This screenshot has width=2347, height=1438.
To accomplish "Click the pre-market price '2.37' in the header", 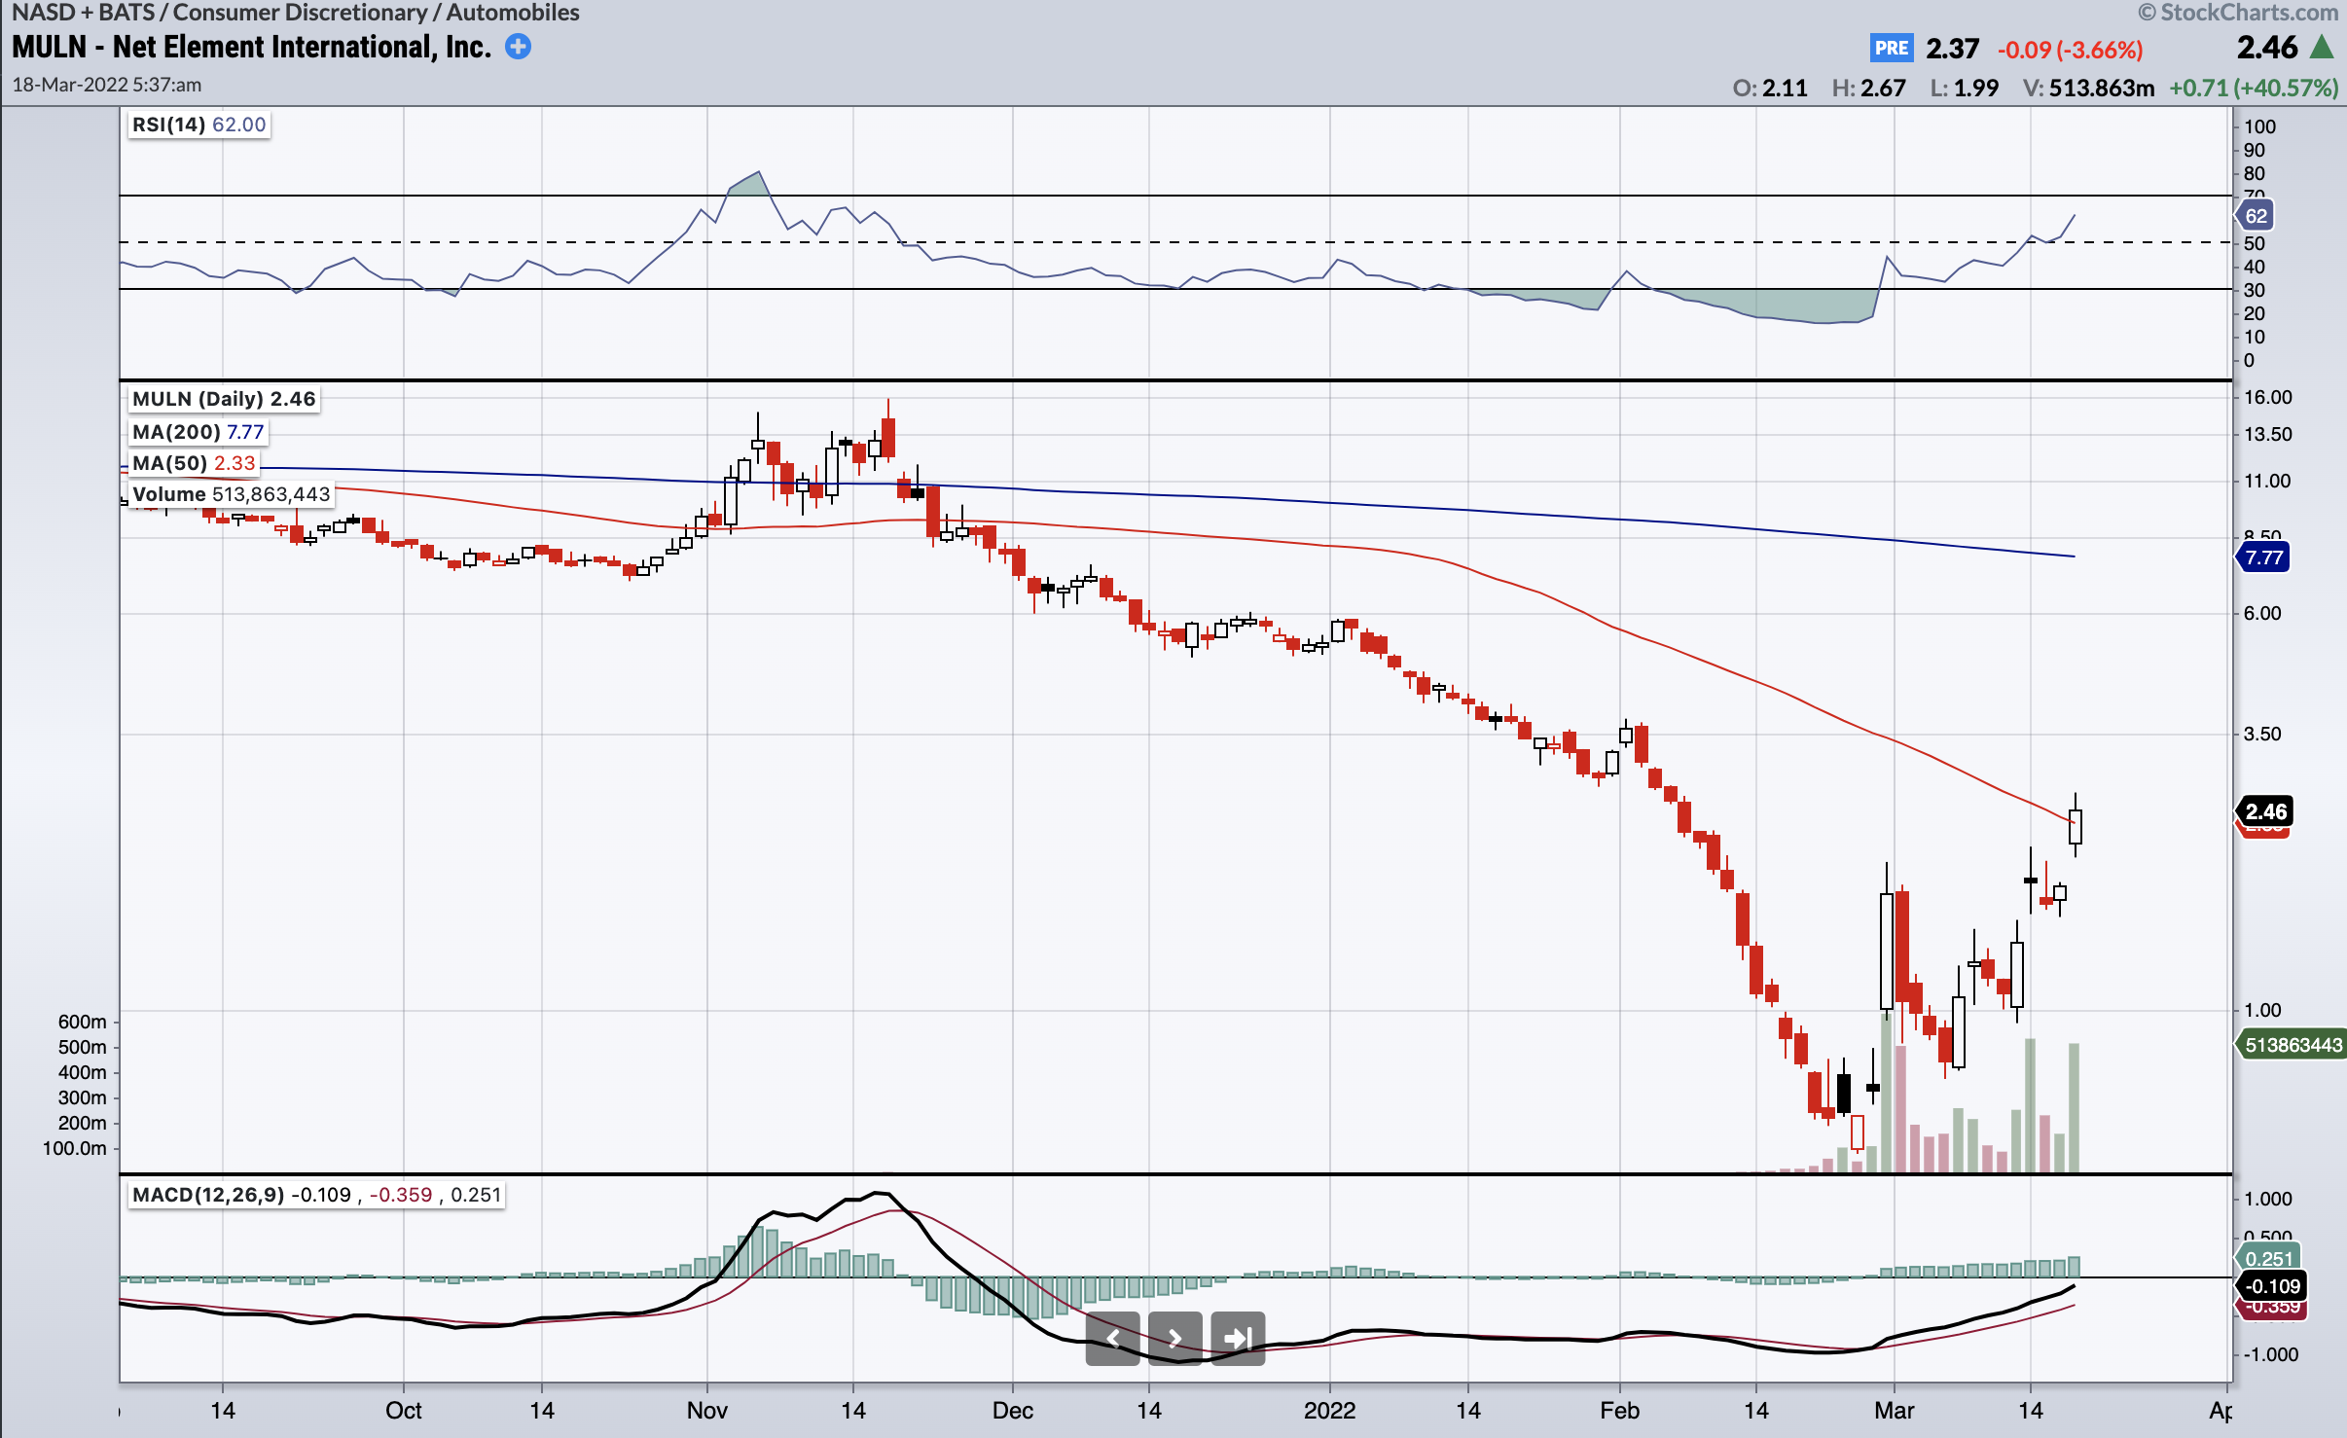I will click(x=1952, y=49).
